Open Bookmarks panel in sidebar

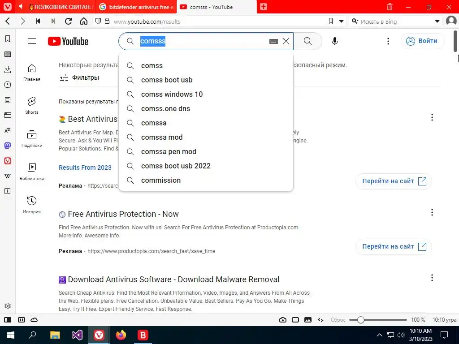coord(8,39)
